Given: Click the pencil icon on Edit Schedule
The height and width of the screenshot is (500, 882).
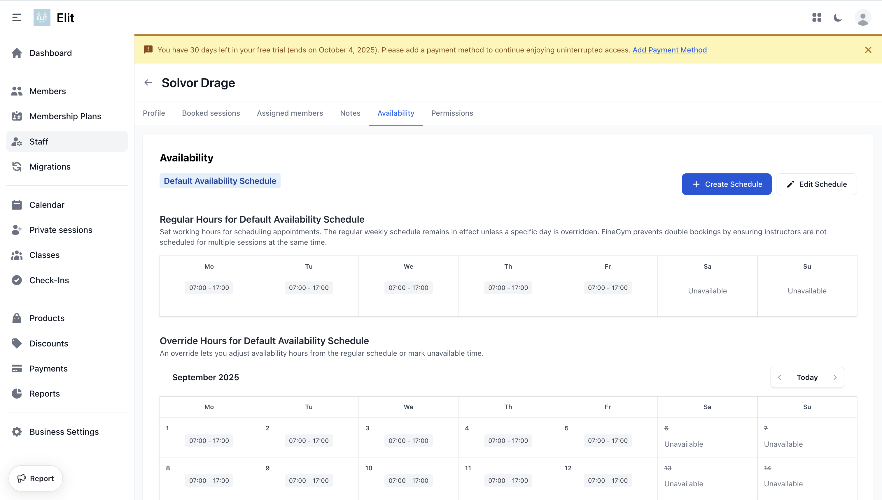Looking at the screenshot, I should 790,184.
